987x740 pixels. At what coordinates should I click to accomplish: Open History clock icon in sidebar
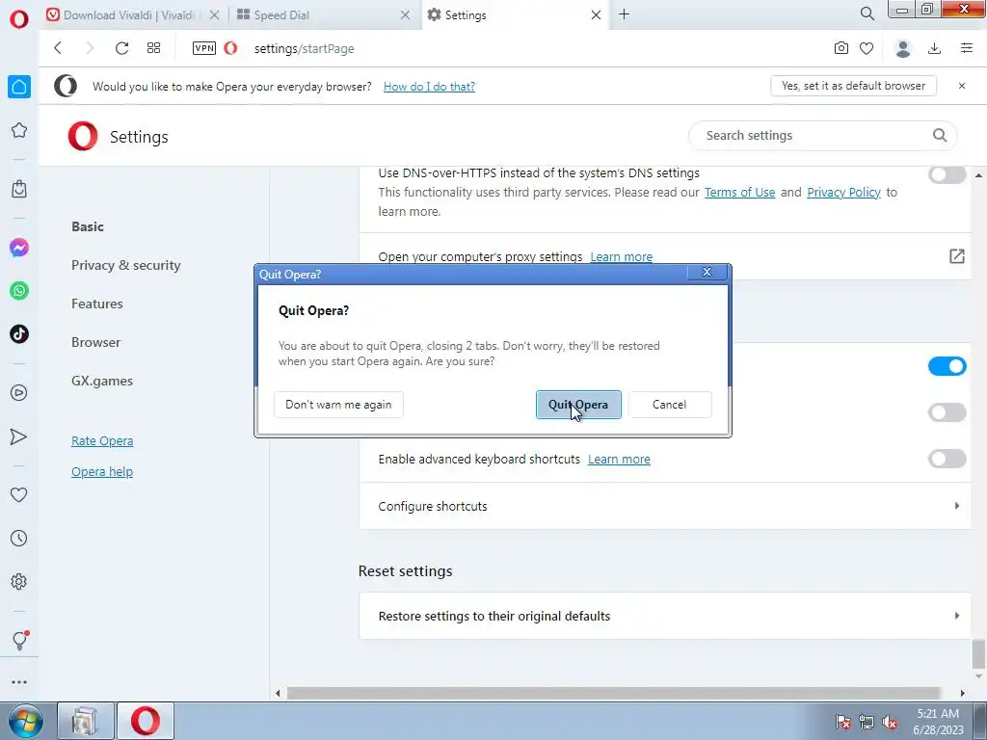(x=19, y=538)
